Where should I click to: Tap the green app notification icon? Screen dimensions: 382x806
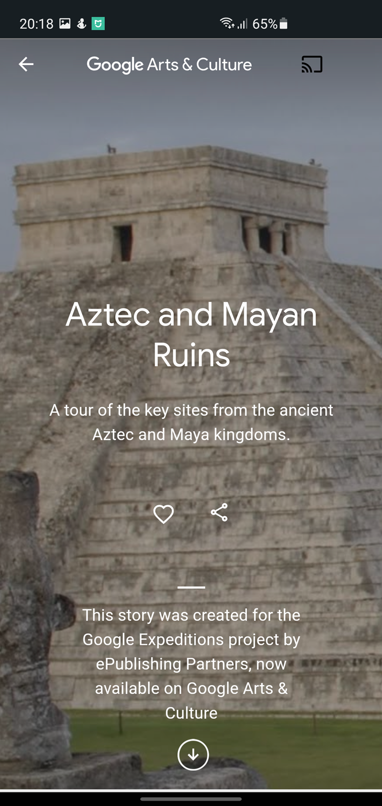click(x=98, y=23)
